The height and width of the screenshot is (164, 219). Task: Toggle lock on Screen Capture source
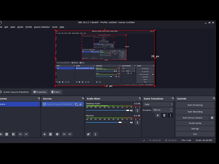coord(80,104)
